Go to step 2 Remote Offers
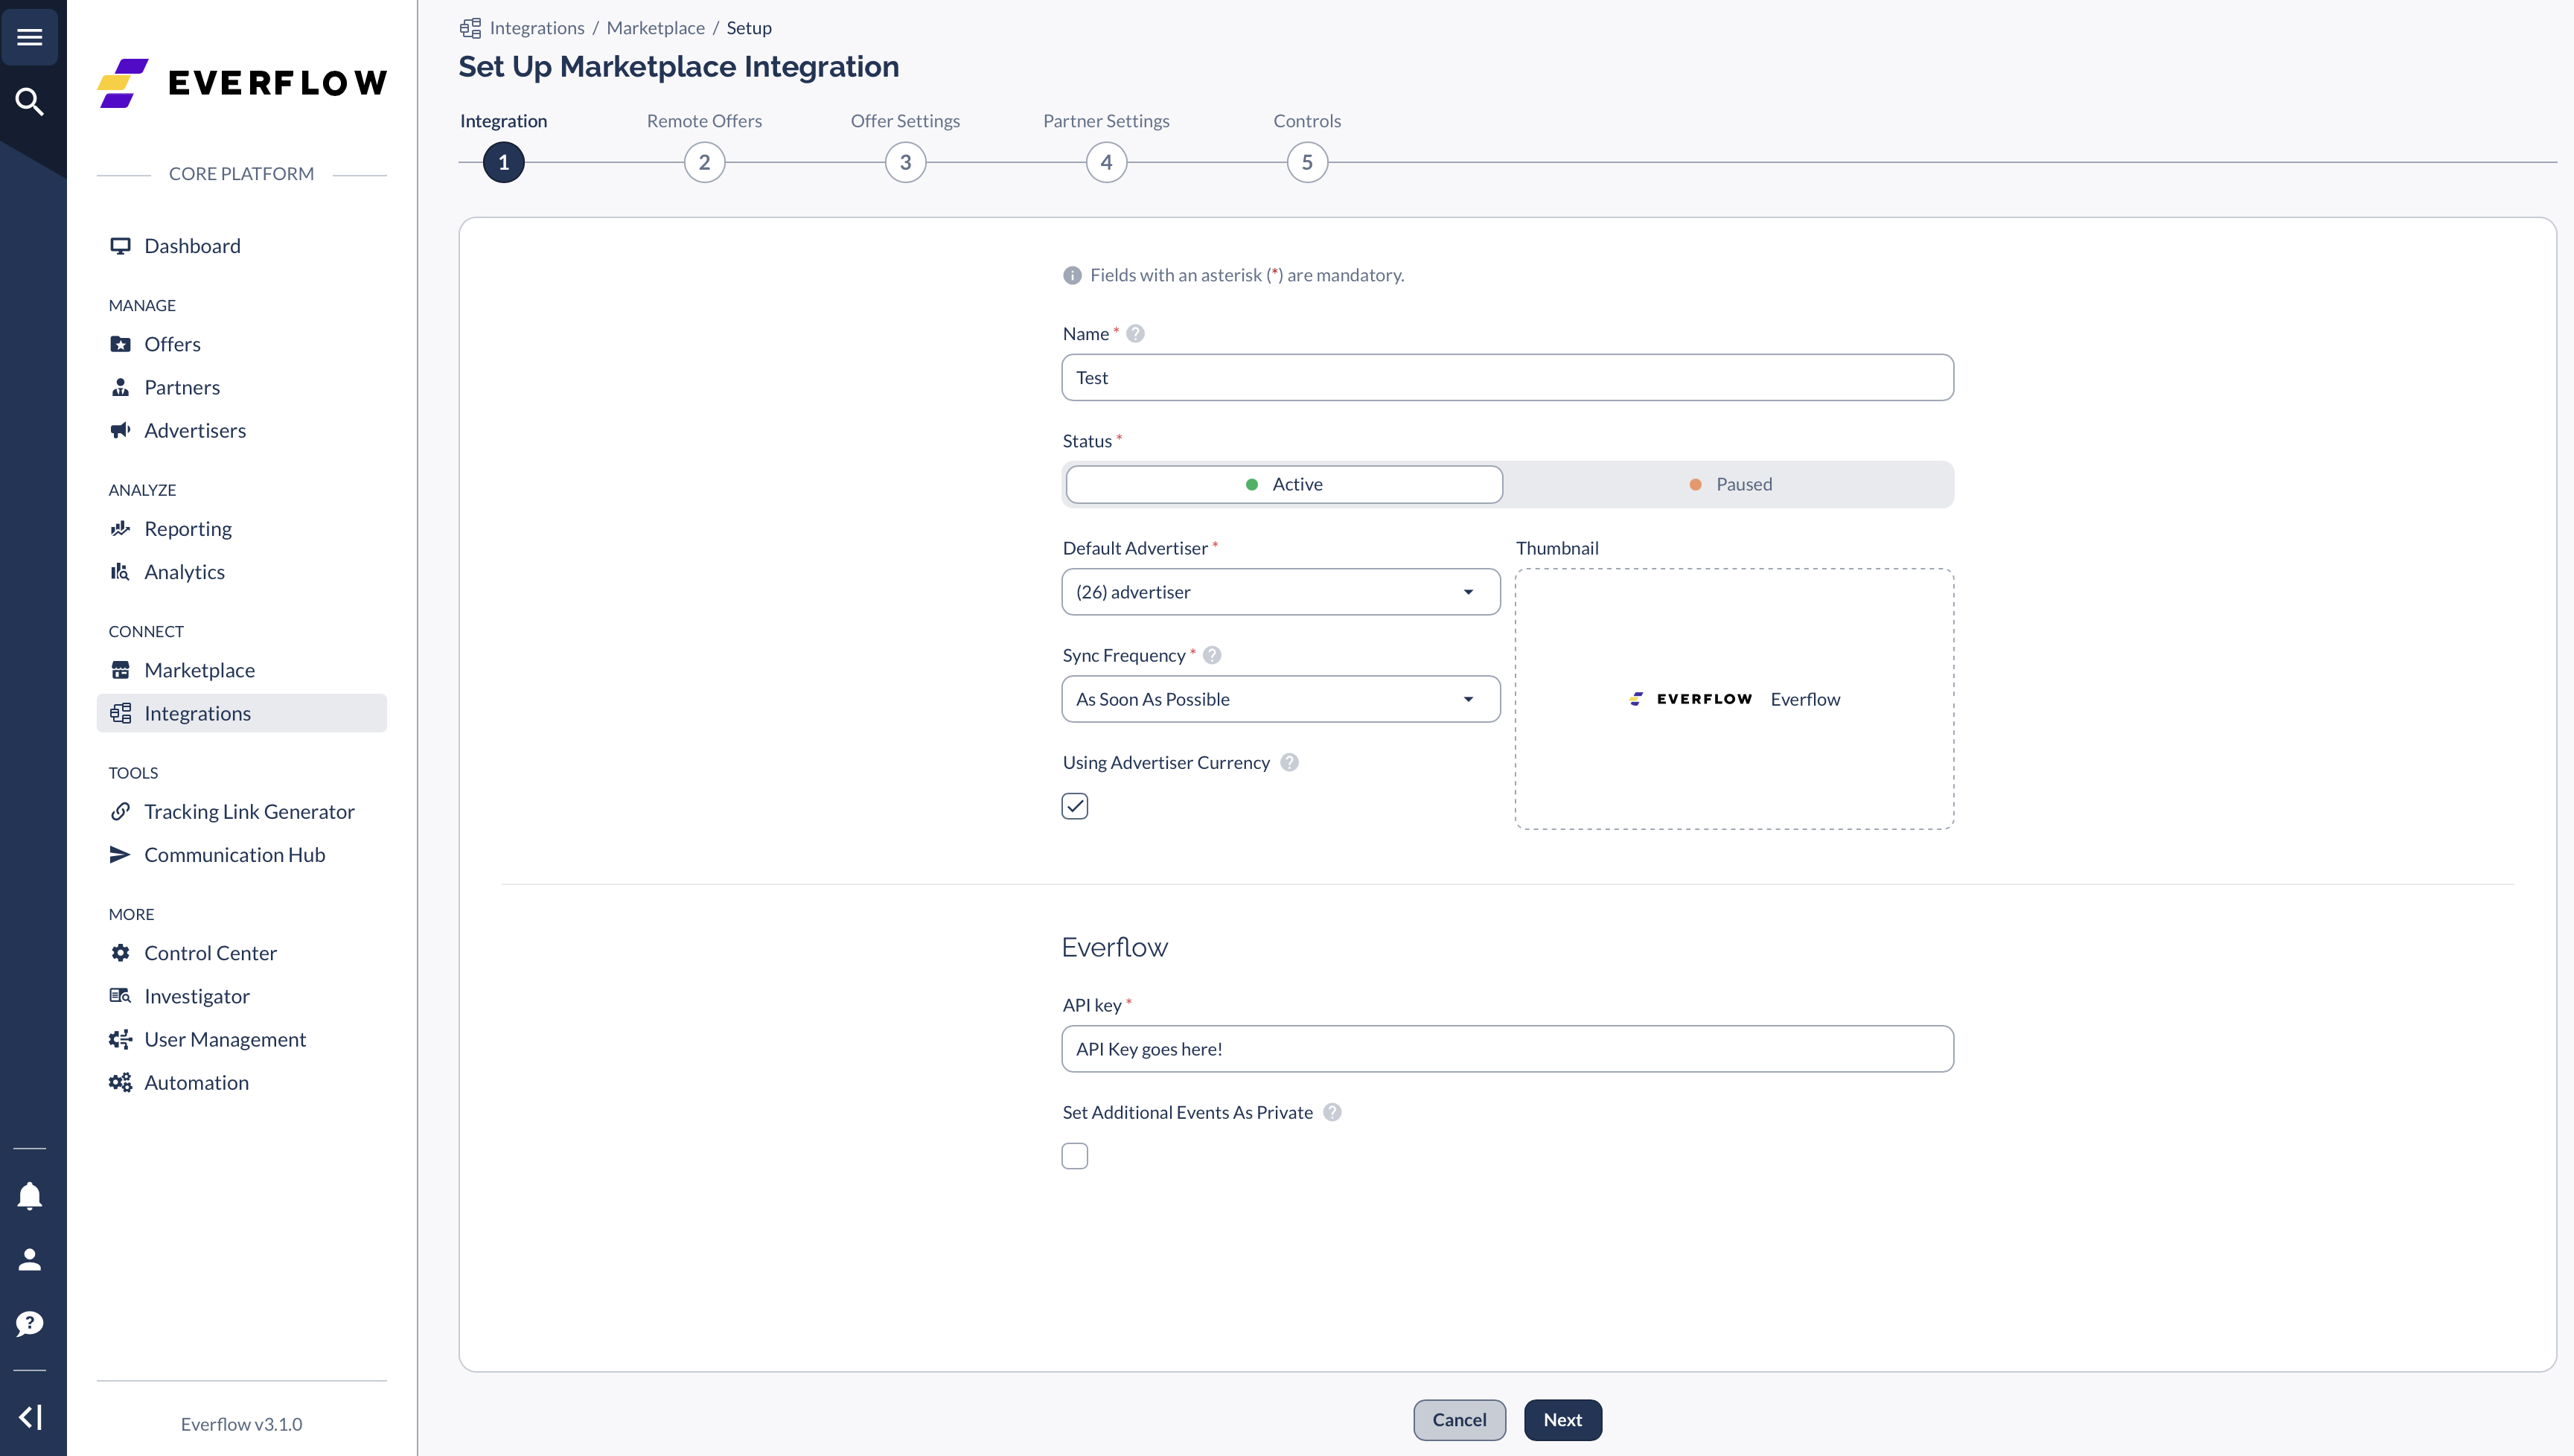The width and height of the screenshot is (2574, 1456). click(x=704, y=162)
